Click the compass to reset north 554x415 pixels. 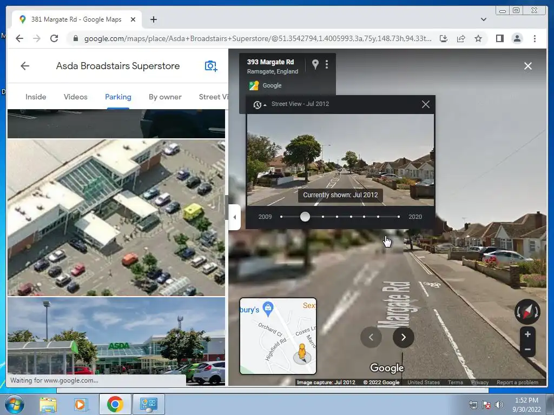coord(527,312)
